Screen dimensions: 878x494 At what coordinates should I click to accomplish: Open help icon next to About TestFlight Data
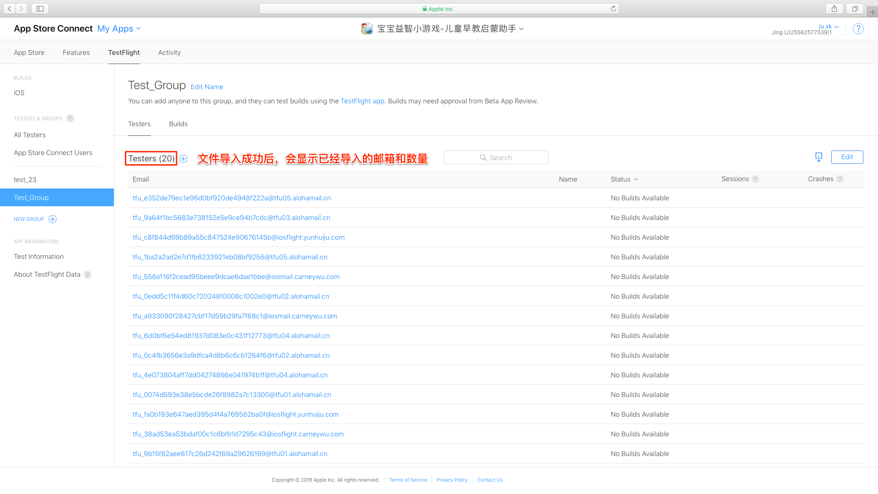pyautogui.click(x=87, y=274)
